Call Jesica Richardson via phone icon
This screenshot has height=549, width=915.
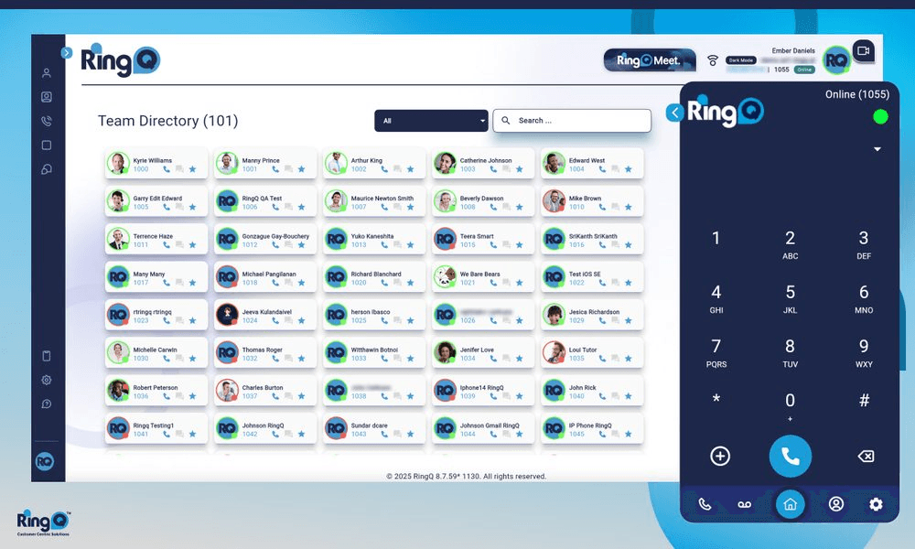pyautogui.click(x=602, y=320)
